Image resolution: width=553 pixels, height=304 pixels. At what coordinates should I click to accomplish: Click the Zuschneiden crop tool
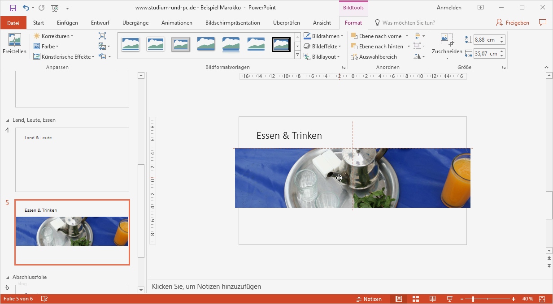447,45
